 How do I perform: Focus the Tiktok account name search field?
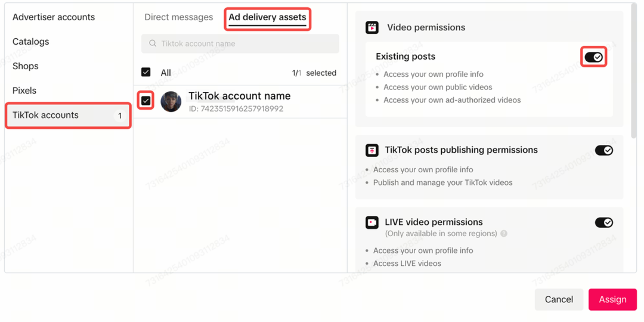pyautogui.click(x=240, y=44)
